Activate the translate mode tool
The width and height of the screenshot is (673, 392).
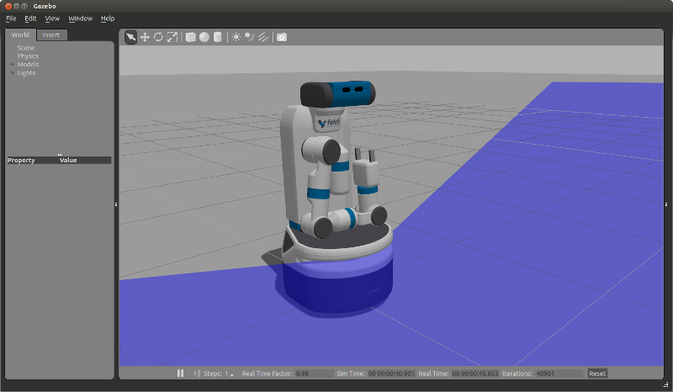tap(145, 37)
